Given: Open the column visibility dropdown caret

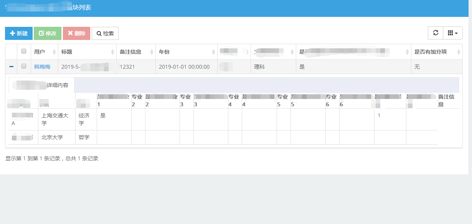Looking at the screenshot, I should (457, 33).
